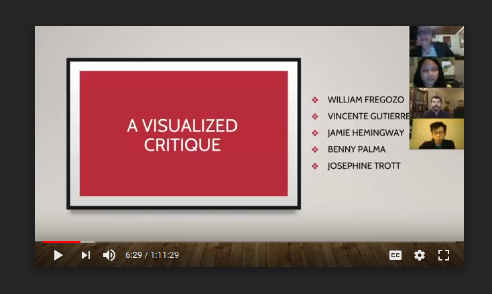The width and height of the screenshot is (492, 294).
Task: Toggle closed captions with the CC button
Action: click(x=395, y=255)
